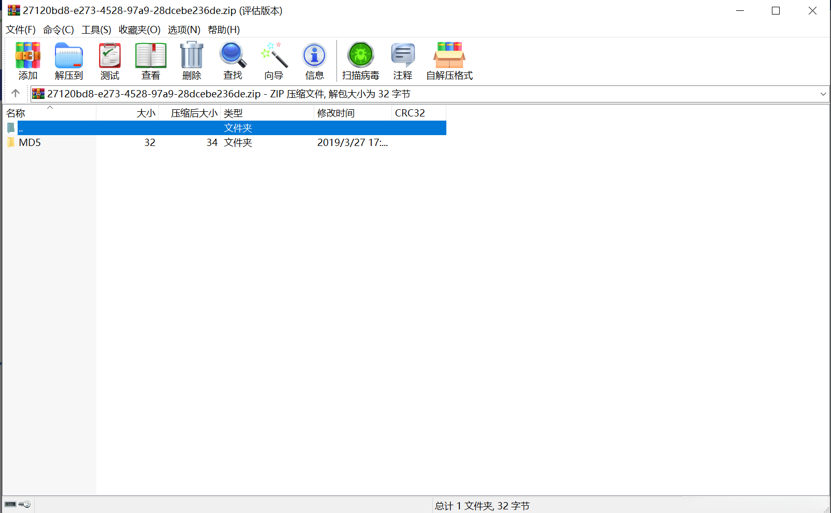Sort by Packed Size (压缩后大小) column
This screenshot has width=831, height=513.
[x=190, y=113]
